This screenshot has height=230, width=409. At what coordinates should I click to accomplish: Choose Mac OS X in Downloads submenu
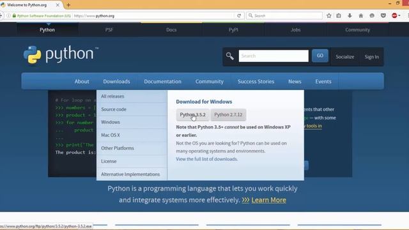[x=132, y=135]
